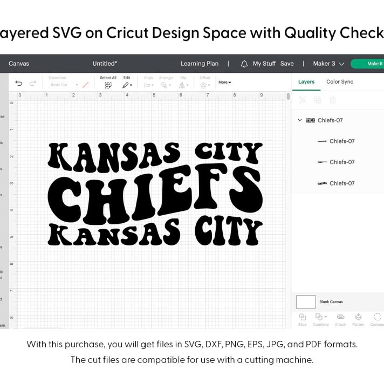Screen dimensions: 384x384
Task: Click the linetype color swatch
Action: (85, 85)
